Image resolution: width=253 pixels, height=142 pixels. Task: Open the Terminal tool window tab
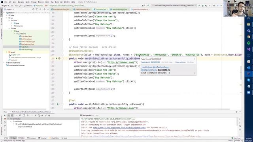42,138
